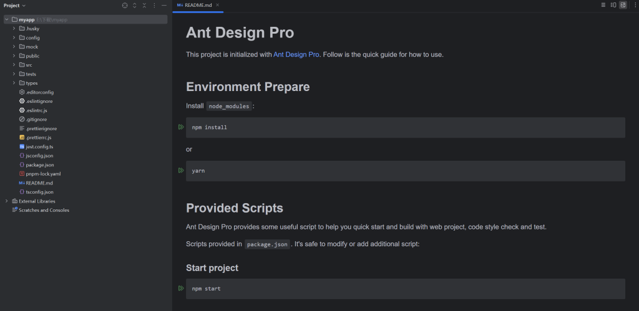This screenshot has width=639, height=311.
Task: Expand External Libraries node
Action: 7,201
